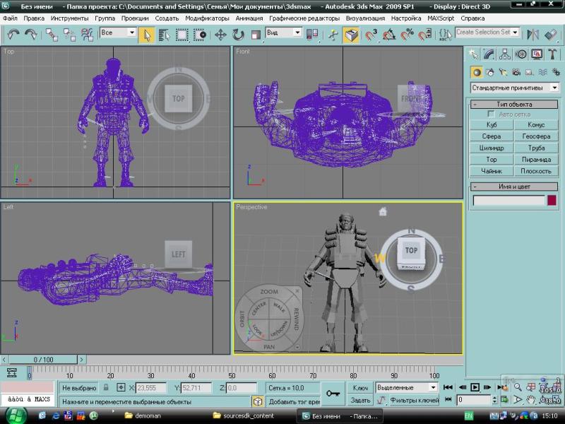565x424 pixels.
Task: Open the Модификаторы menu
Action: tap(206, 18)
